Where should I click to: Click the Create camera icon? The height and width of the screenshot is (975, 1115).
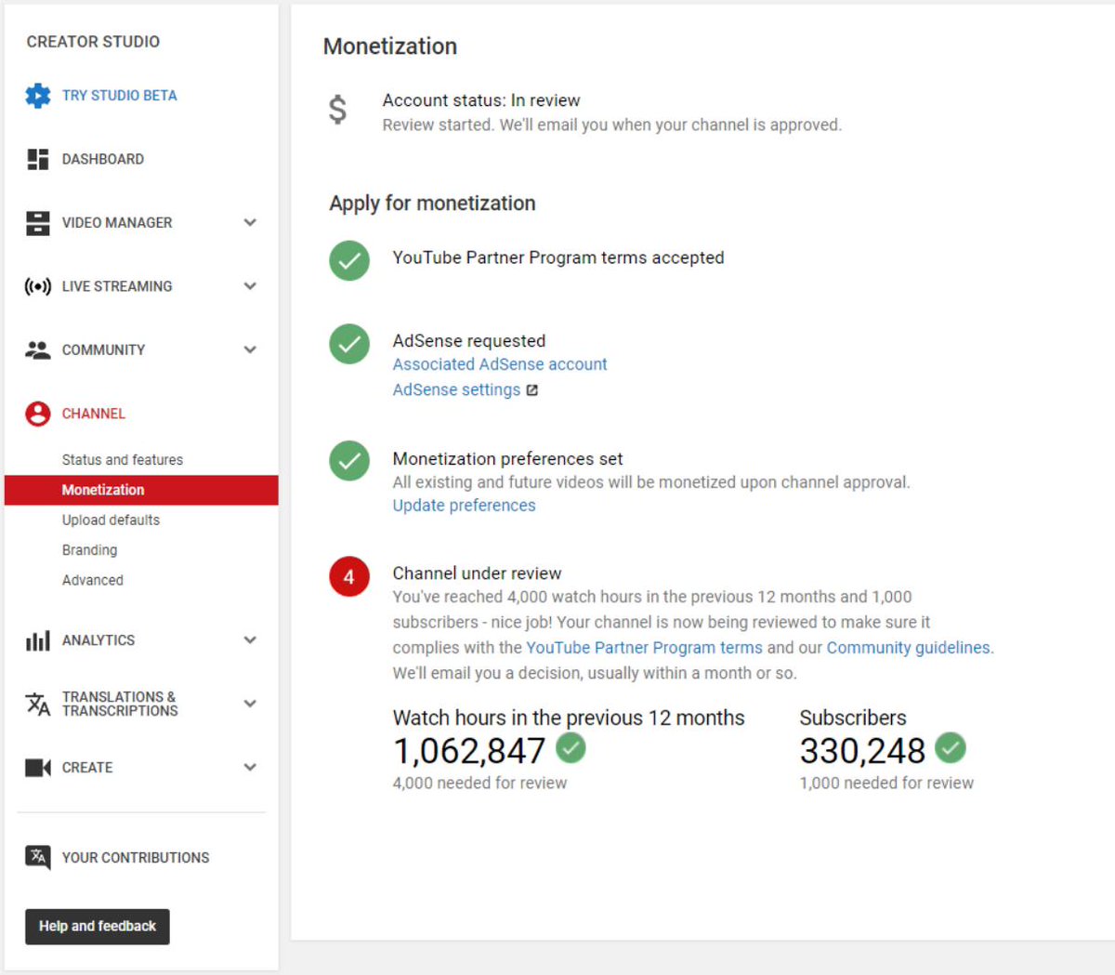coord(38,768)
